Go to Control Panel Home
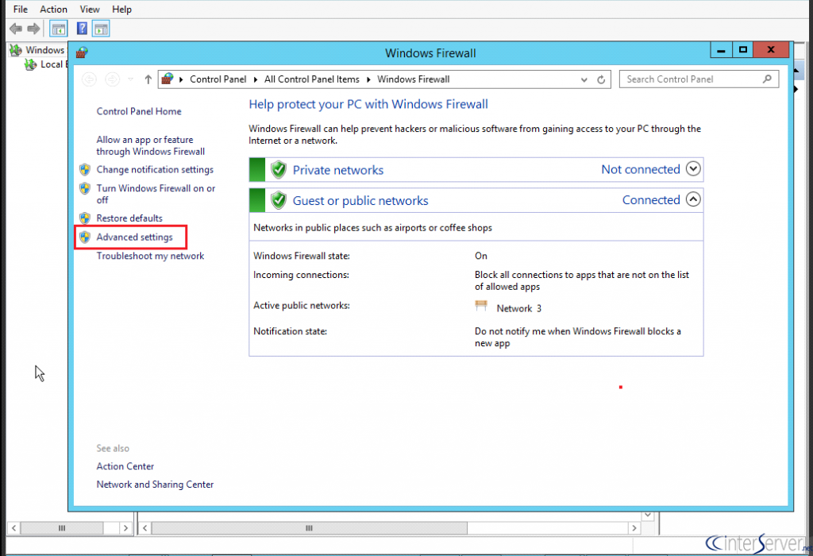 (139, 111)
